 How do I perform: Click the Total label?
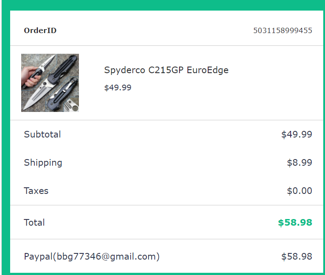(x=34, y=223)
